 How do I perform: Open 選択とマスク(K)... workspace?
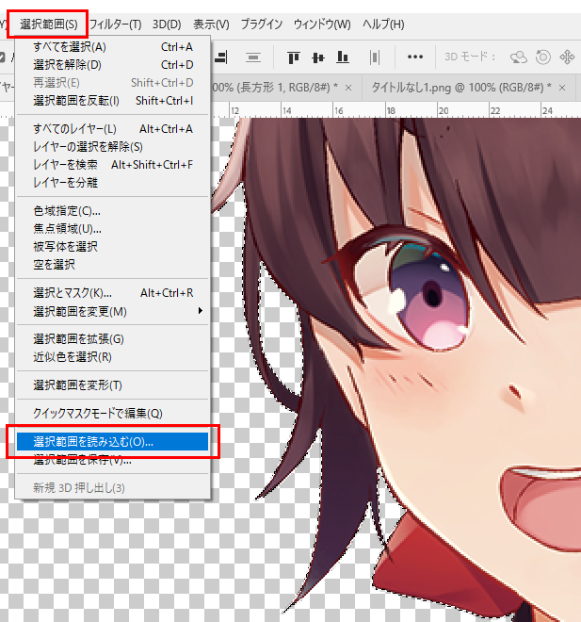click(113, 293)
